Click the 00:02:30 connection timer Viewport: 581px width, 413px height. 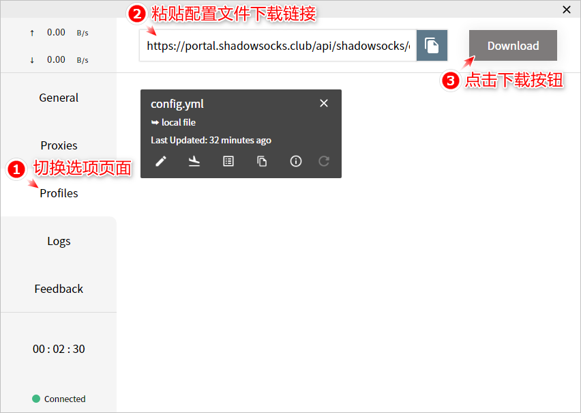(59, 349)
